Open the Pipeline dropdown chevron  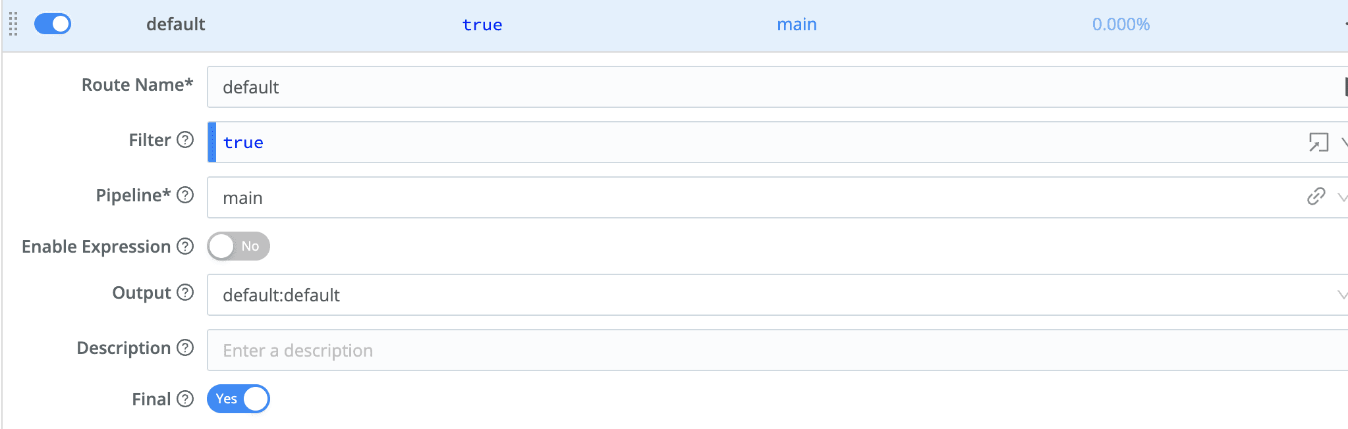point(1341,197)
